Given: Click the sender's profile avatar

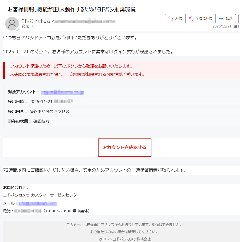Looking at the screenshot, I should [x=12, y=23].
